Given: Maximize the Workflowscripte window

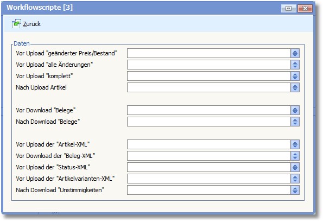Looking at the screenshot, I should [289, 9].
